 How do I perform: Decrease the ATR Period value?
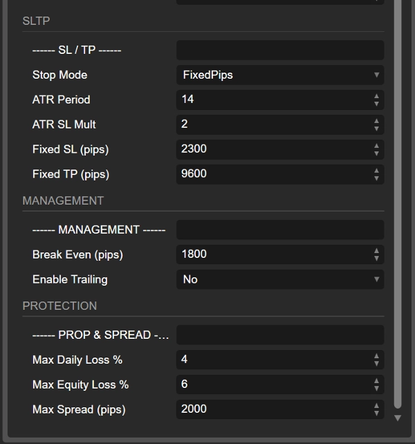(376, 104)
